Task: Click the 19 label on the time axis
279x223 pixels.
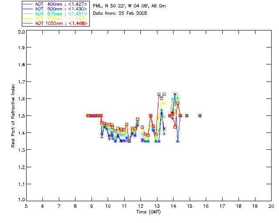Action: pos(255,206)
